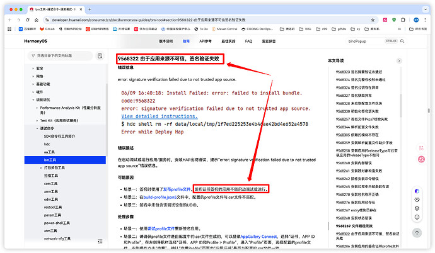Open To Do bookmark
435x253 pixels.
tap(201, 29)
